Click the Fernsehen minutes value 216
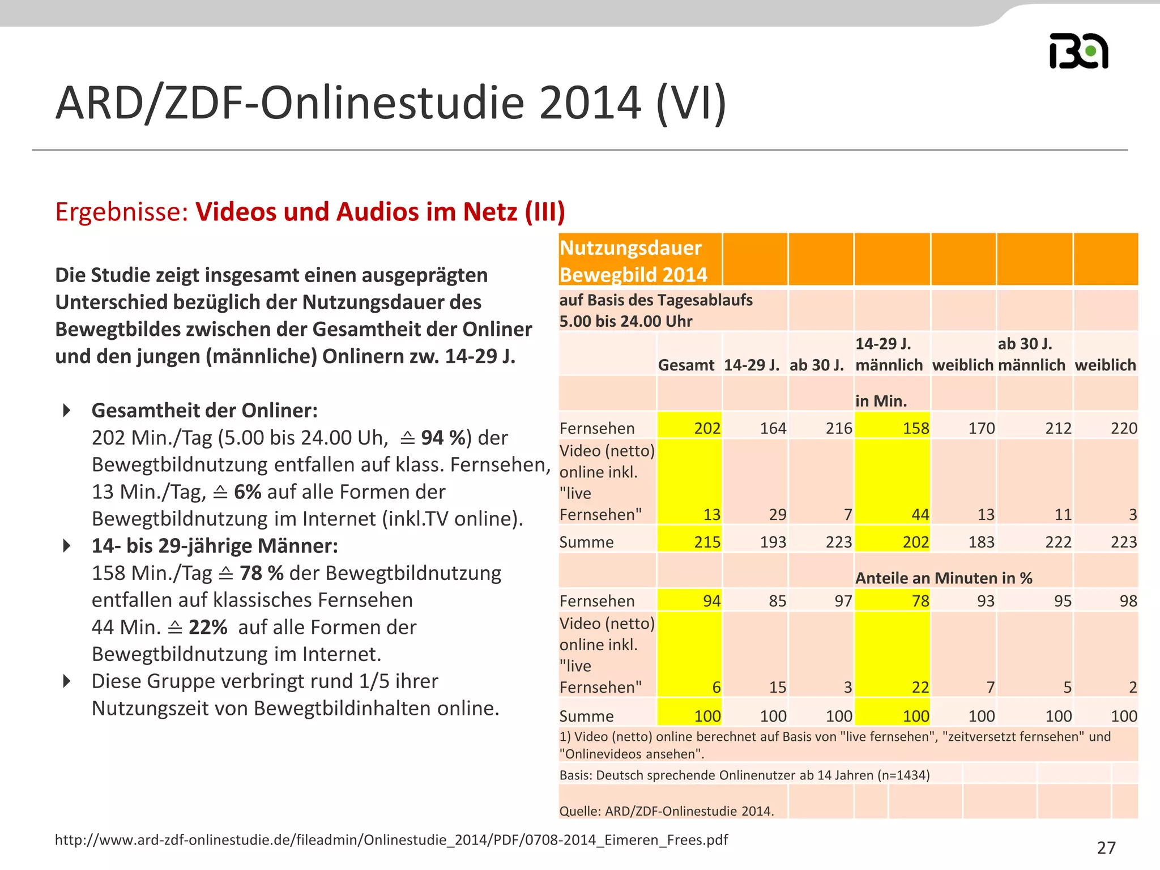This screenshot has height=870, width=1160. point(839,428)
